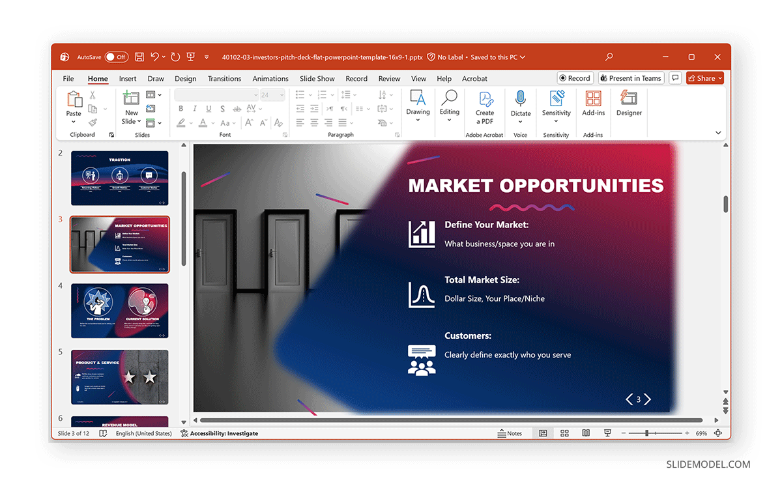Toggle the AutoSave switch
The image size is (782, 484).
[x=117, y=57]
